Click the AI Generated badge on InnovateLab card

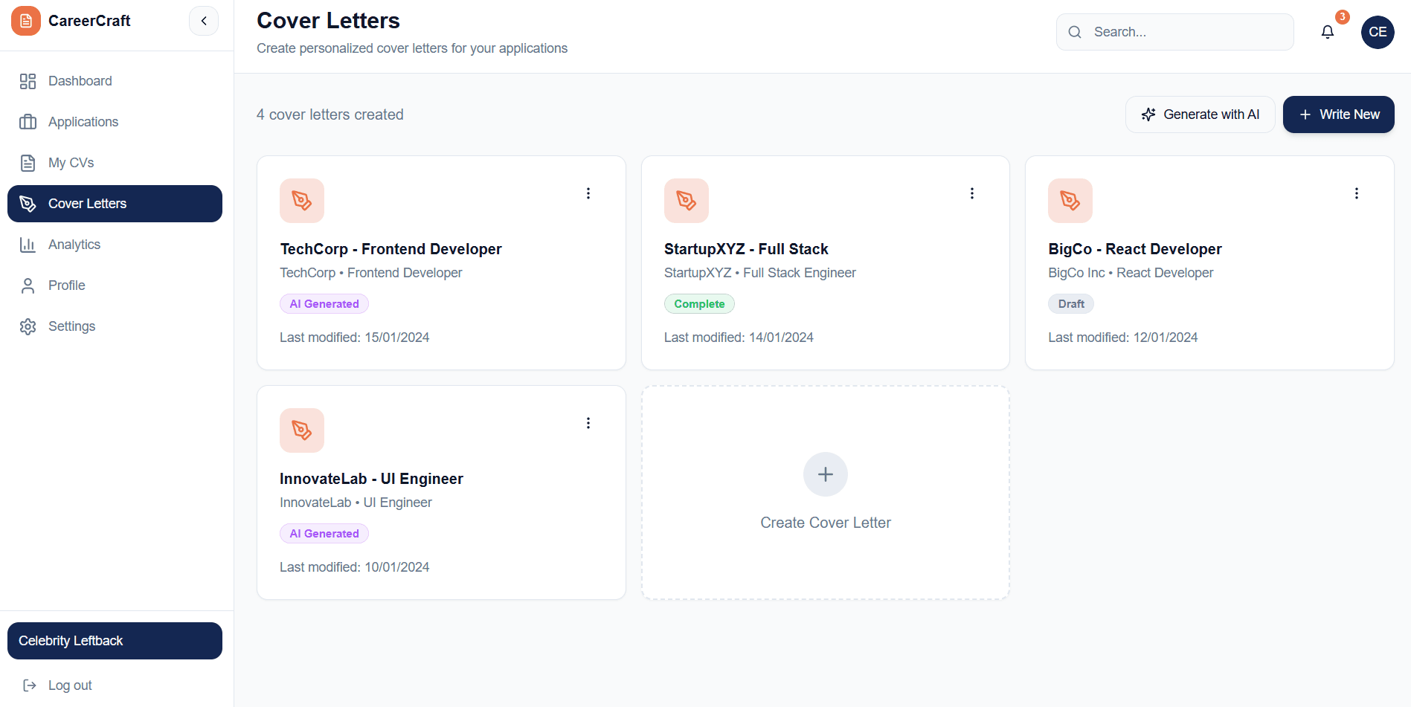[324, 534]
